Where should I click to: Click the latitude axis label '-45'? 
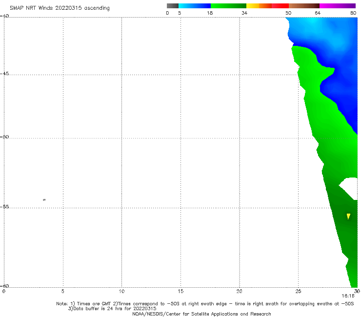click(4, 74)
